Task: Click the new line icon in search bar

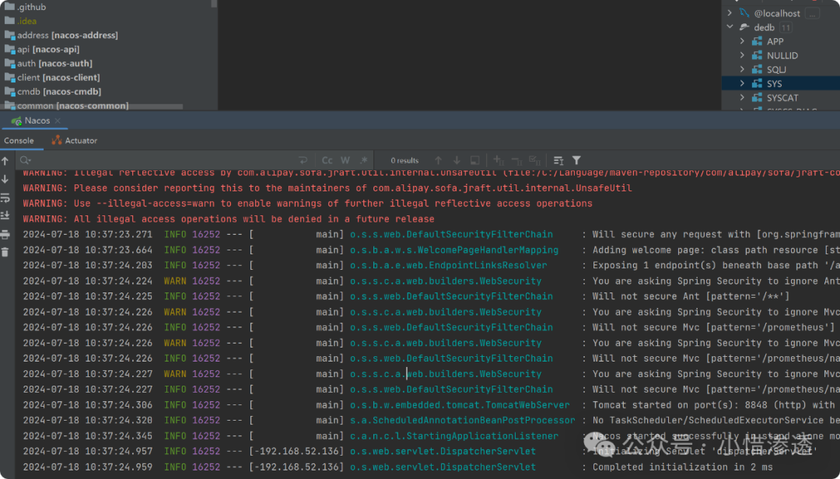Action: (x=303, y=160)
